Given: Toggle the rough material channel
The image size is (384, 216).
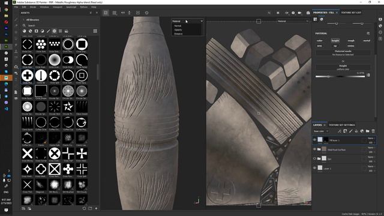Looking at the screenshot, I should pos(351,41).
